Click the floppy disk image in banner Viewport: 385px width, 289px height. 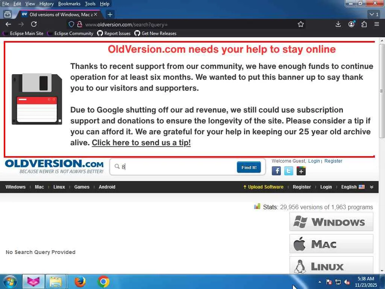[x=37, y=99]
